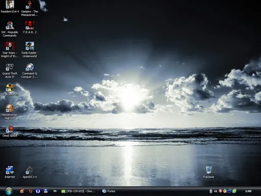The width and height of the screenshot is (261, 196).
Task: Select the Command & Conquer 3 shortcut
Action: pyautogui.click(x=30, y=70)
